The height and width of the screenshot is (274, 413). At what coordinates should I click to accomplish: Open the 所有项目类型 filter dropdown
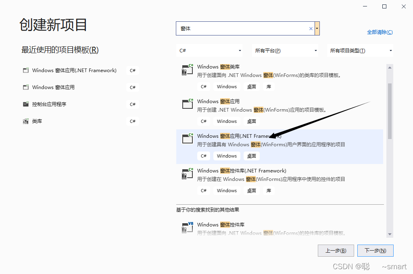(360, 50)
